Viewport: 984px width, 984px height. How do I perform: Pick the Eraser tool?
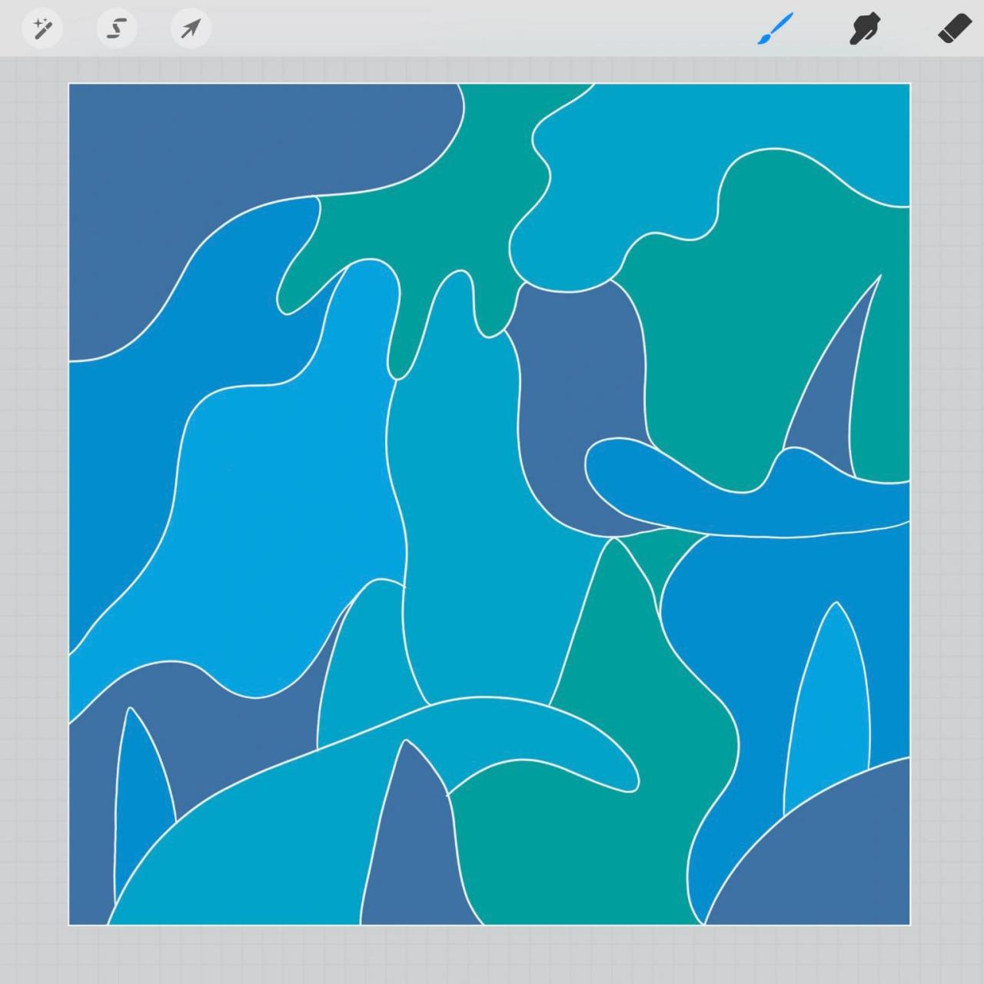coord(956,29)
